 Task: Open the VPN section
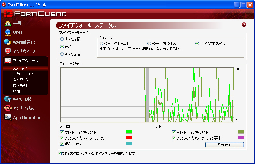(17, 33)
